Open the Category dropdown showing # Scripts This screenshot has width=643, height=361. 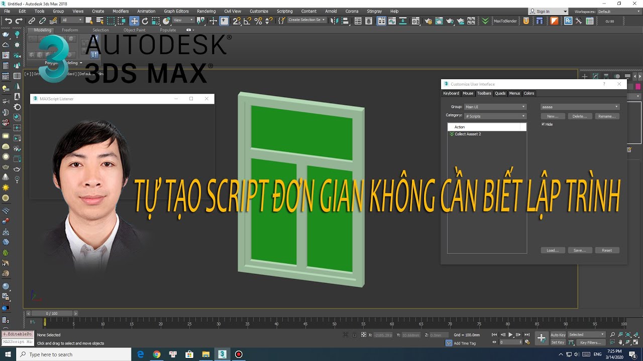495,116
